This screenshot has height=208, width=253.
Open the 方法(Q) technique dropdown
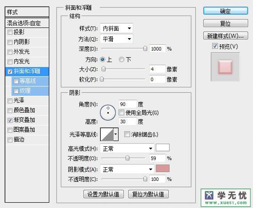tap(116, 39)
